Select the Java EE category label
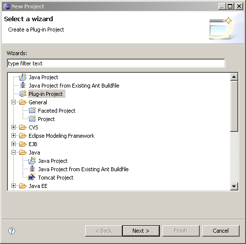Image resolution: width=246 pixels, height=244 pixels. coord(38,186)
